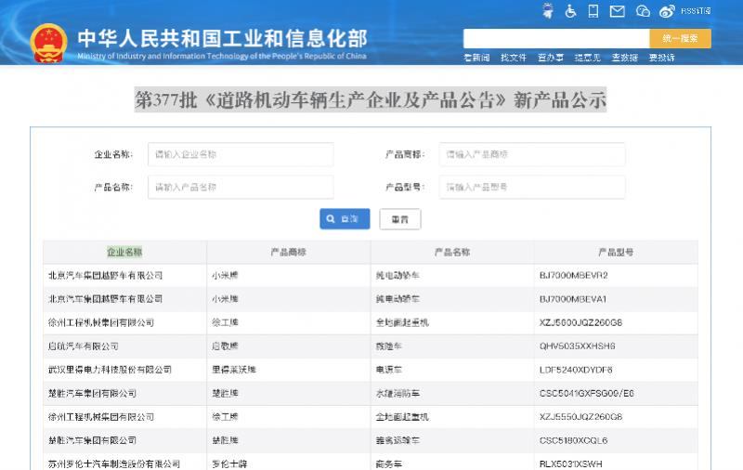Open the 要投诉 menu item
743x470 pixels.
[661, 58]
